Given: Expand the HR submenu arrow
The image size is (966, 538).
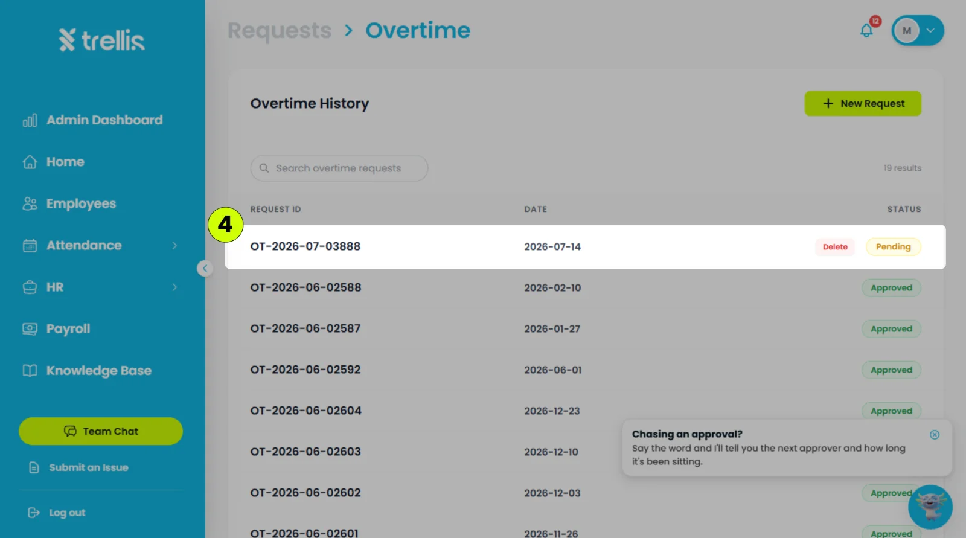Looking at the screenshot, I should coord(174,287).
